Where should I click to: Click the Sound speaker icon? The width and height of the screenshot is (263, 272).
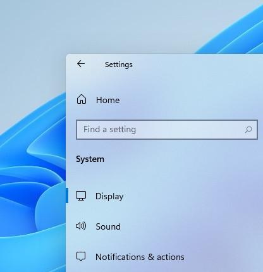81,226
